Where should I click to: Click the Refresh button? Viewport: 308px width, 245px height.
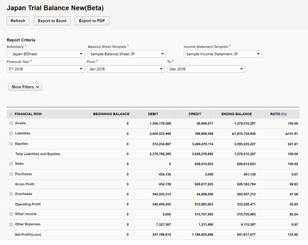pos(18,21)
